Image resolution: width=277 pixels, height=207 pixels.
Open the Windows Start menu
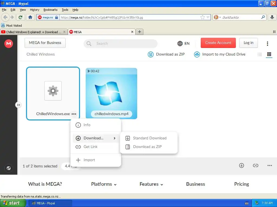click(x=12, y=203)
